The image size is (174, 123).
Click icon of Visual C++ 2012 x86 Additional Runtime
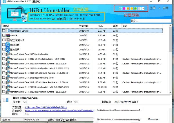pos(8,82)
